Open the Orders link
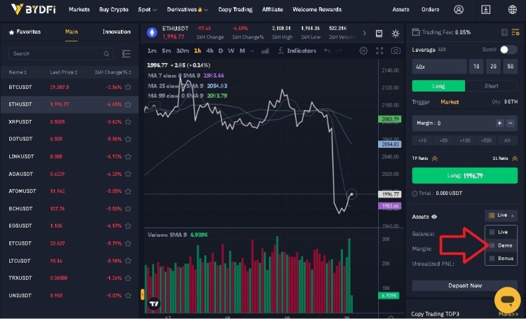 pos(430,9)
